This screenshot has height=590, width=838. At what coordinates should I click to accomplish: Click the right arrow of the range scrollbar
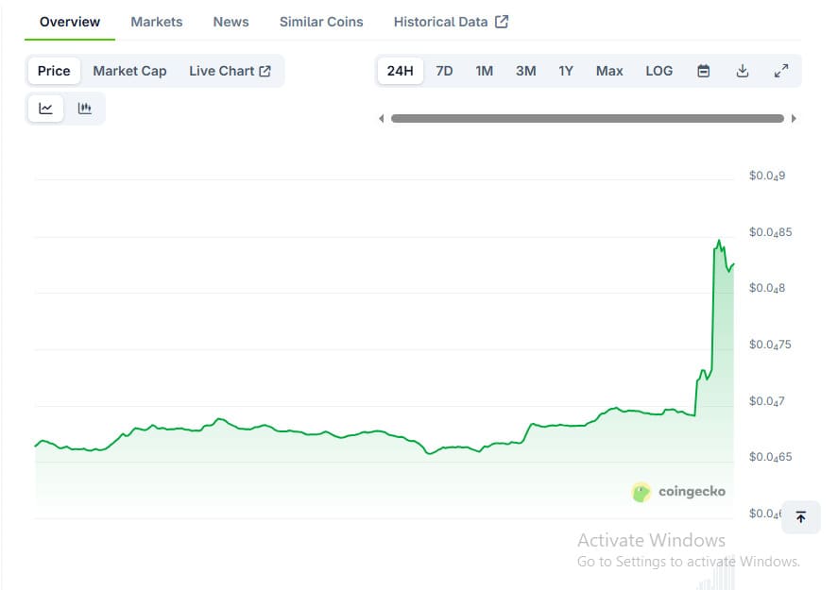(794, 119)
